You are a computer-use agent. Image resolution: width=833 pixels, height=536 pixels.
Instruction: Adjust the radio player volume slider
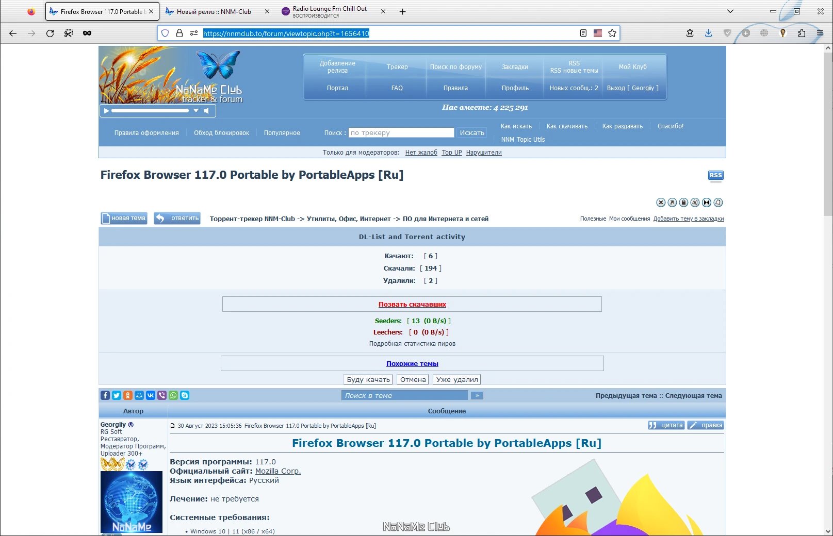150,110
